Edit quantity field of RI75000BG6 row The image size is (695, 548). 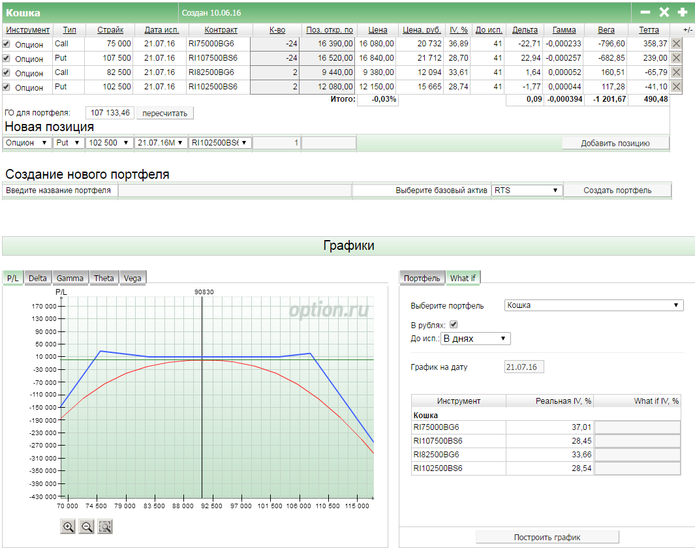coord(274,44)
